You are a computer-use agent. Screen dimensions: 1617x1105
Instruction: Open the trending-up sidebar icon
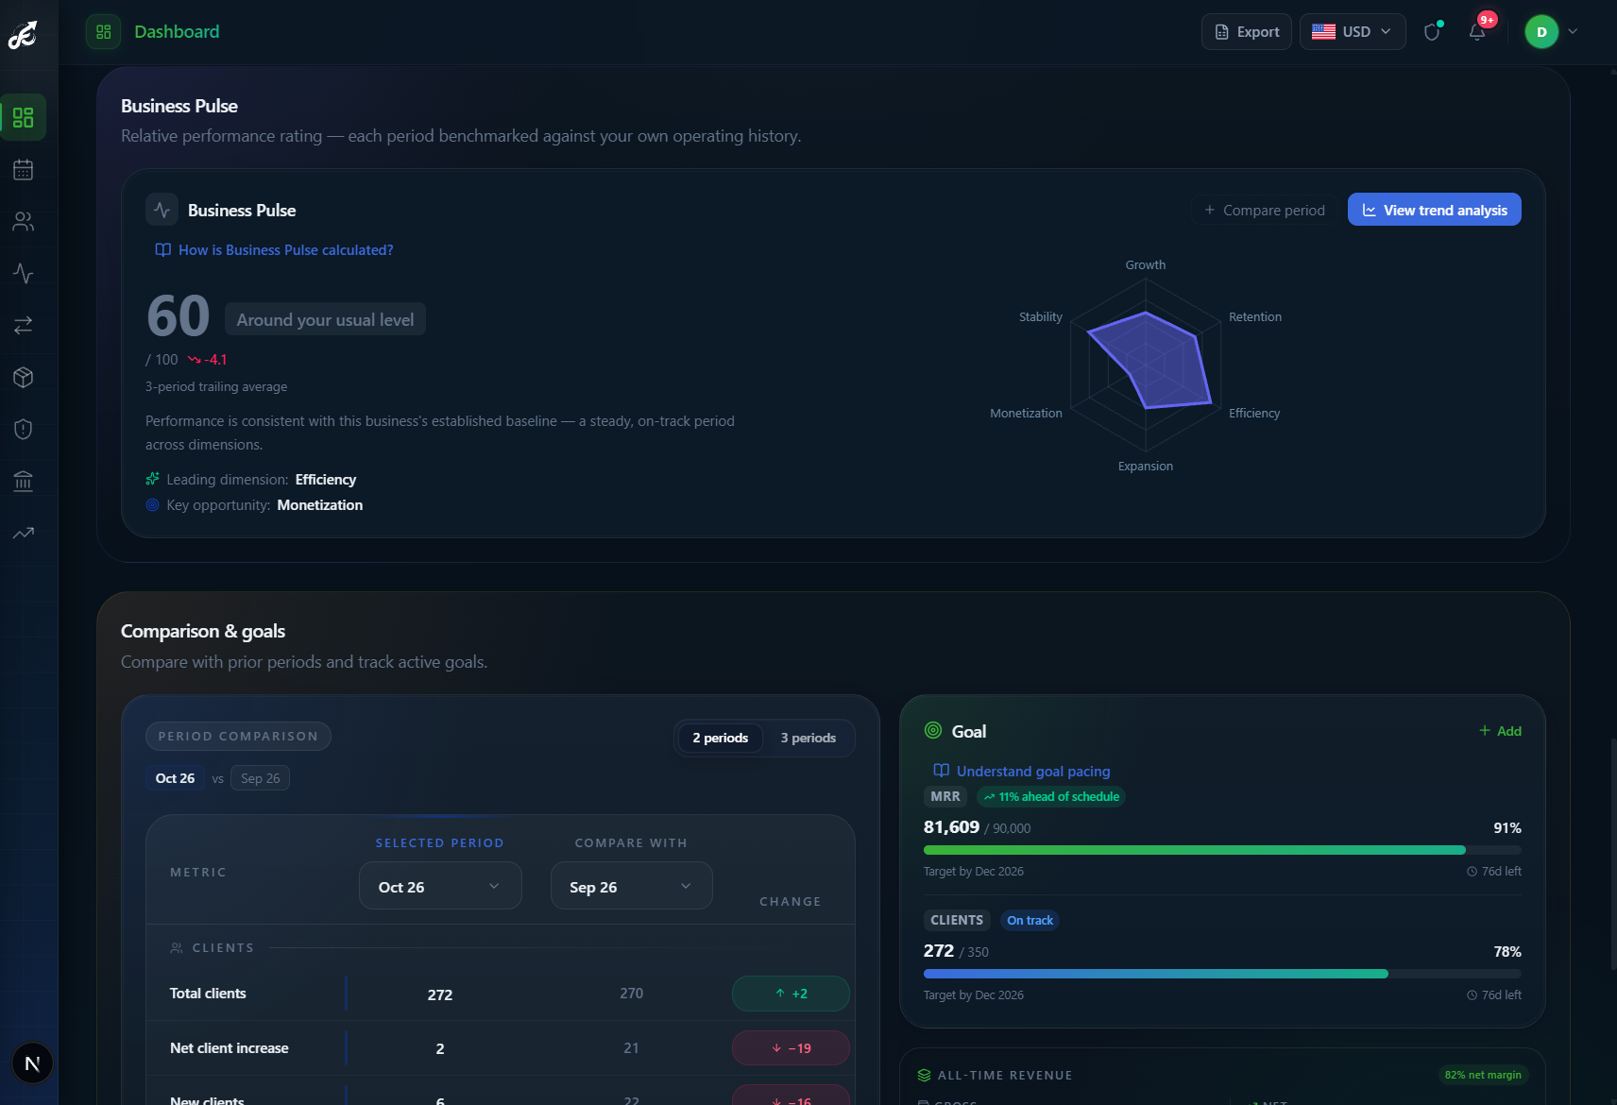tap(24, 534)
